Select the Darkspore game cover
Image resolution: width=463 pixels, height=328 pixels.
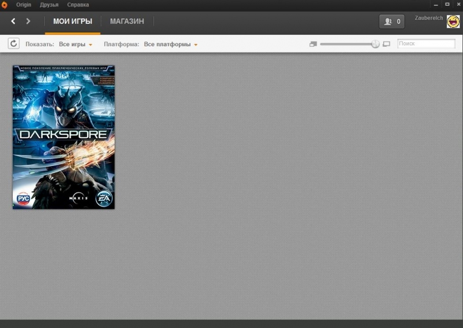(64, 137)
